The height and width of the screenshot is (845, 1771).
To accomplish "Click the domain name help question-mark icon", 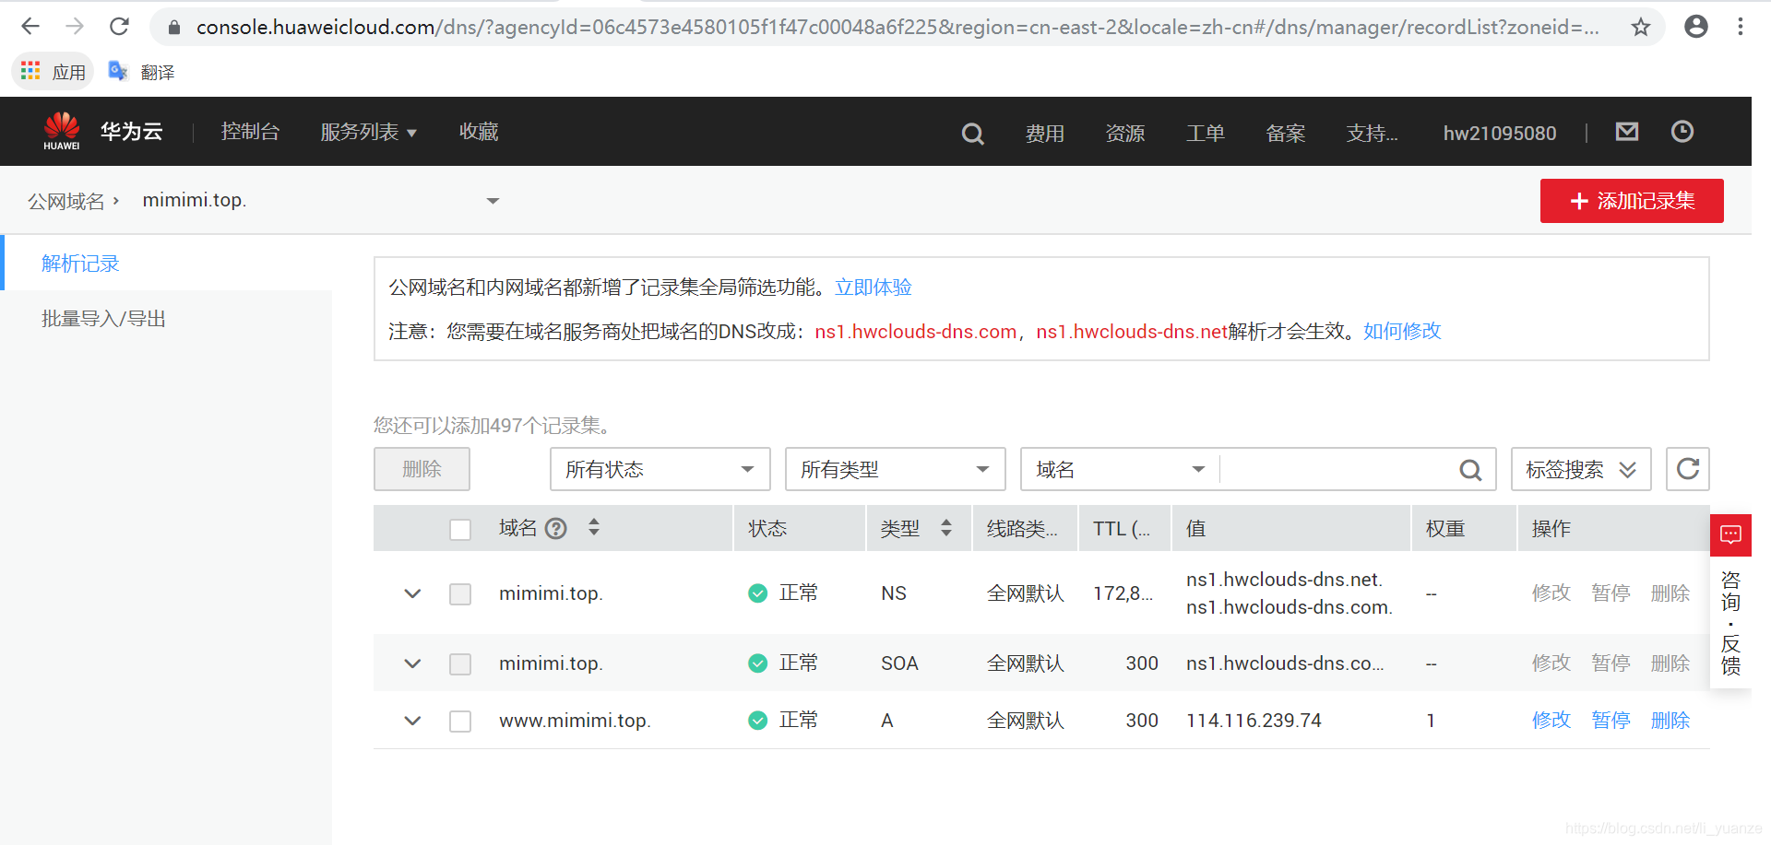I will [x=555, y=528].
